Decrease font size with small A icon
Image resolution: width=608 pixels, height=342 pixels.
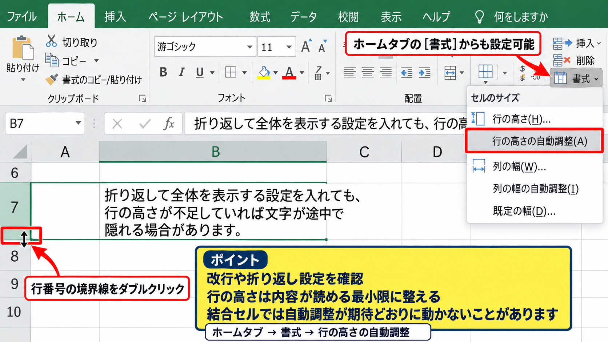(323, 46)
